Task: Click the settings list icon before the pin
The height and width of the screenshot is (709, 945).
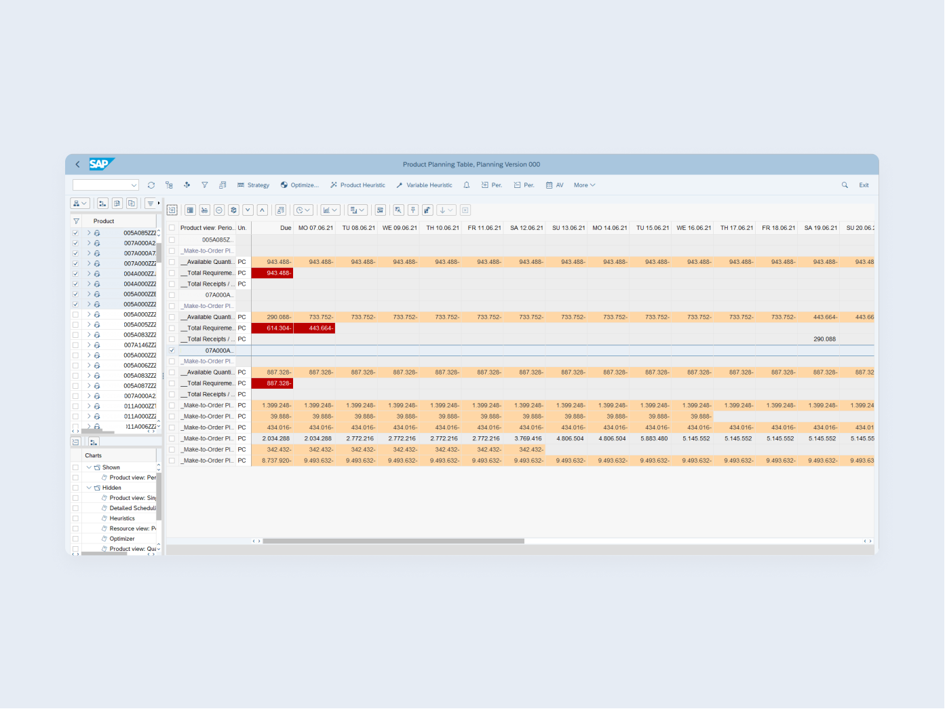Action: click(380, 210)
